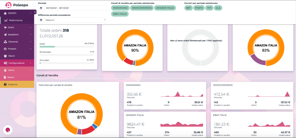Screen dimensions: 296x138
Task: Click the Supporto question mark icon
Action: click(x=5, y=84)
